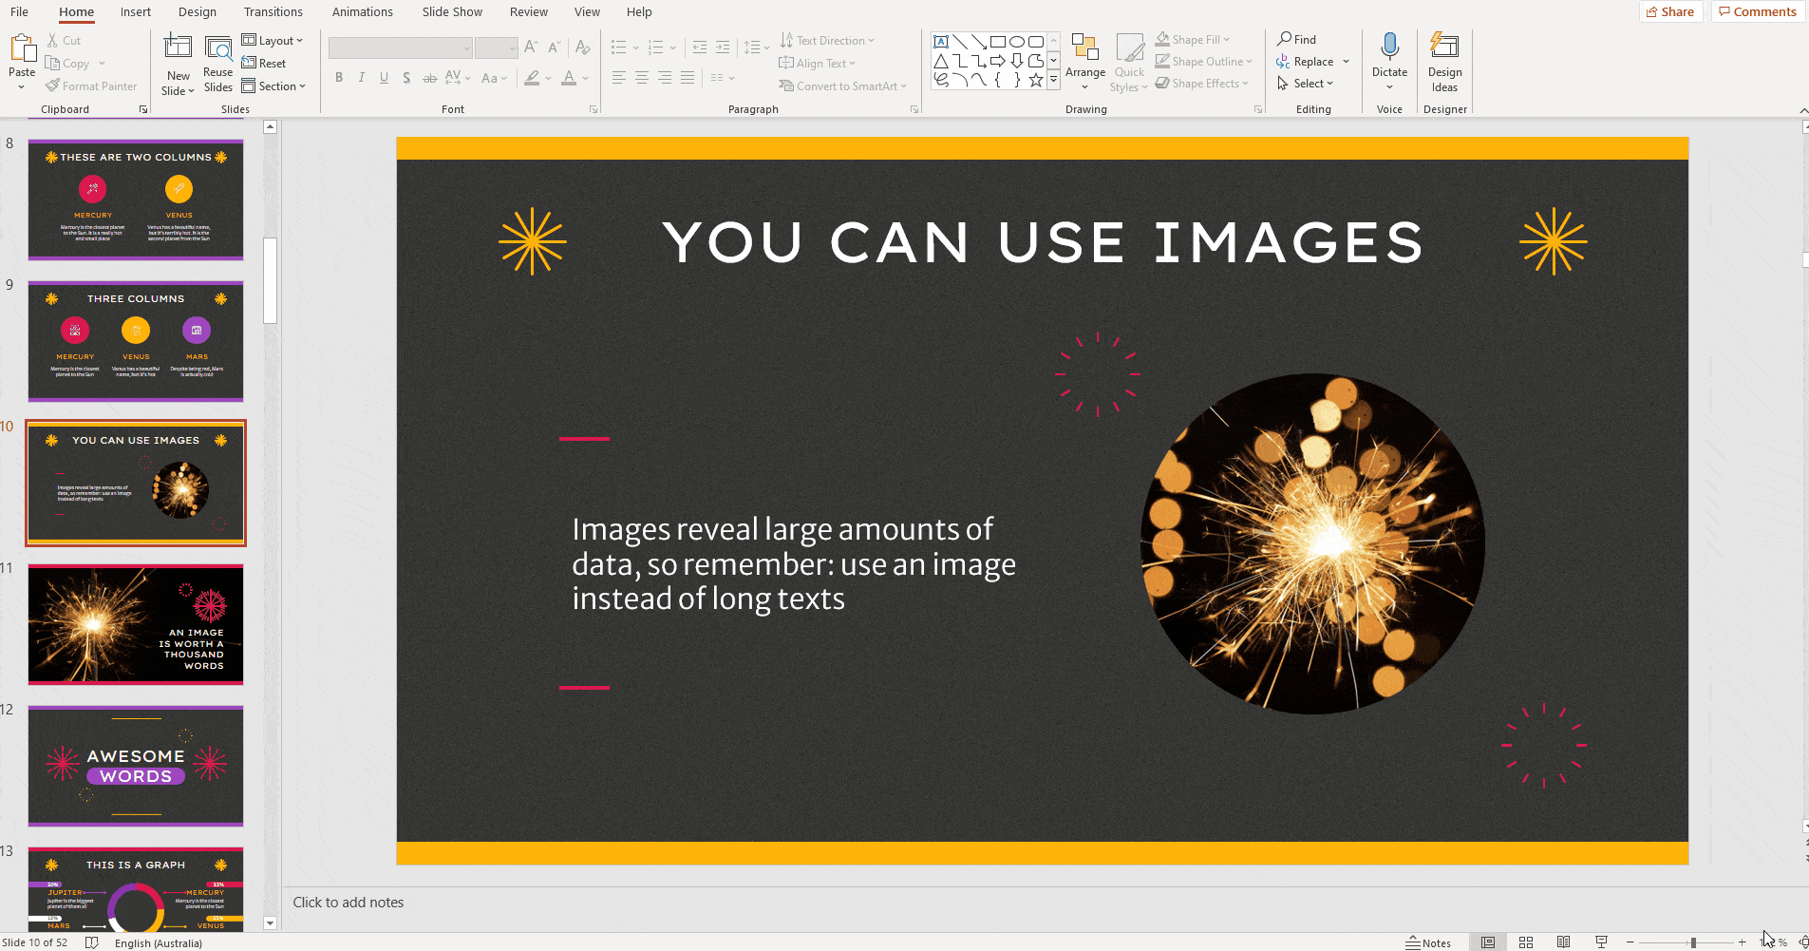Expand the Layout dropdown

coord(273,41)
